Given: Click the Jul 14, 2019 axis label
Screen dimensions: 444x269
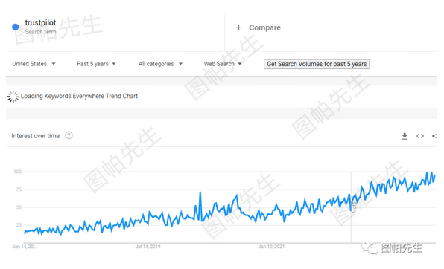Looking at the screenshot, I should (148, 247).
